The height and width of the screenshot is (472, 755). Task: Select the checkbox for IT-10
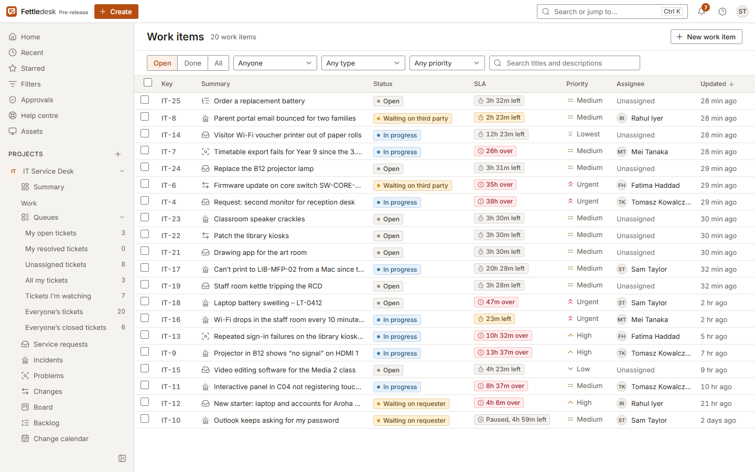pyautogui.click(x=145, y=419)
